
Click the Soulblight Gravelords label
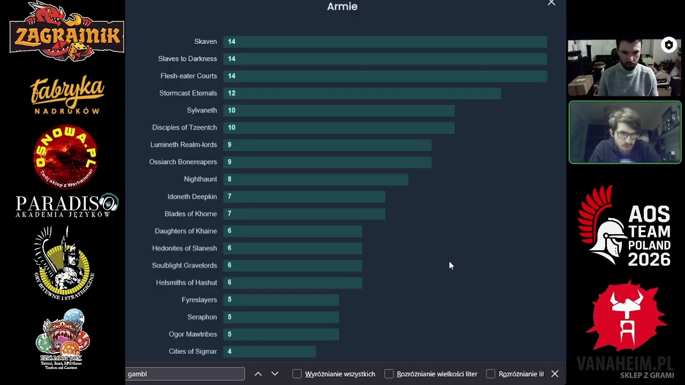(184, 265)
